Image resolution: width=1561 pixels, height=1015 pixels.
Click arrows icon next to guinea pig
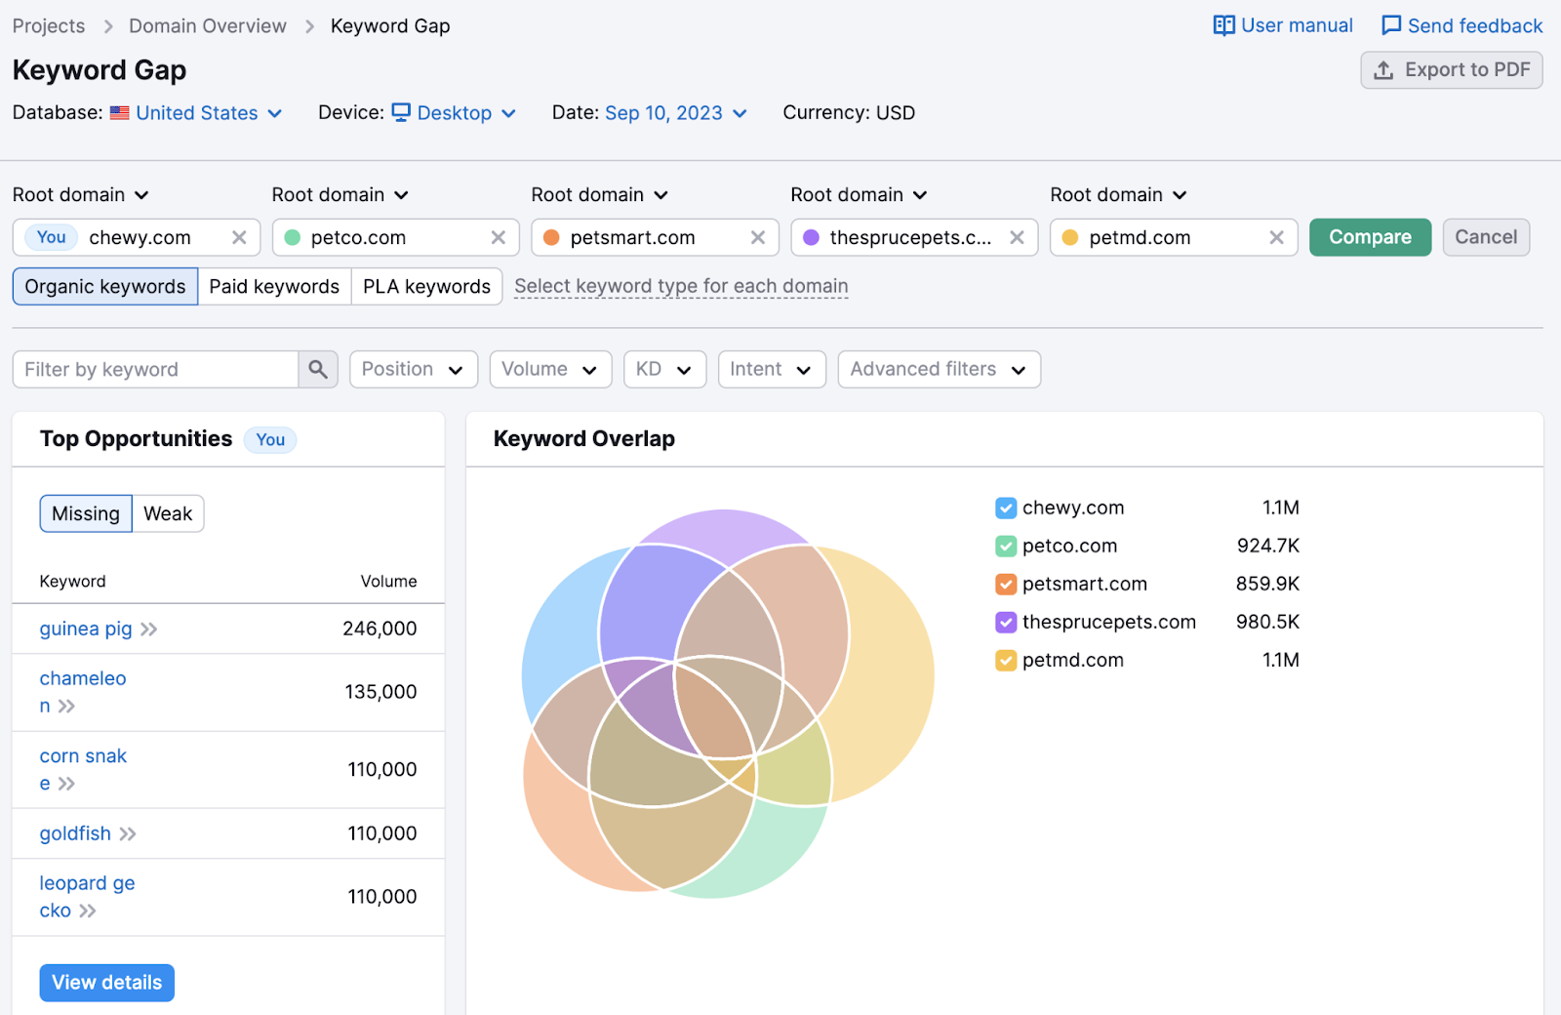148,629
